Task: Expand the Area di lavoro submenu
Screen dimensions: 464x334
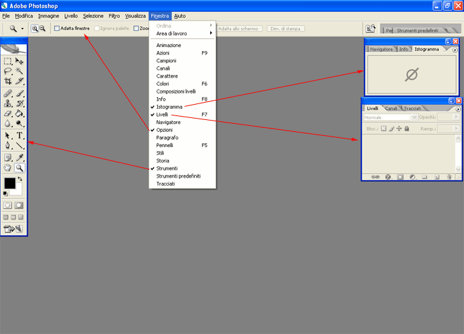Action: coord(182,33)
